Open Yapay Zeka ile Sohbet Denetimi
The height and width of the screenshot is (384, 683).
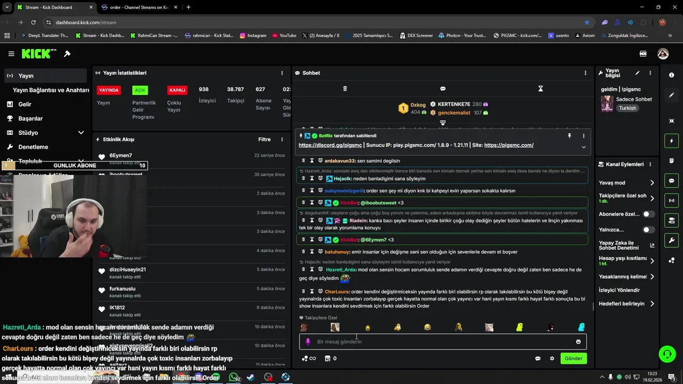click(626, 245)
